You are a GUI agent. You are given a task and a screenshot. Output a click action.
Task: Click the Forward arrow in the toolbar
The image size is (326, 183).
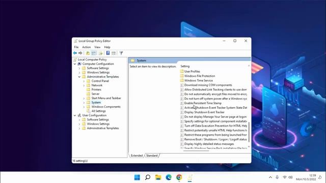tap(80, 53)
